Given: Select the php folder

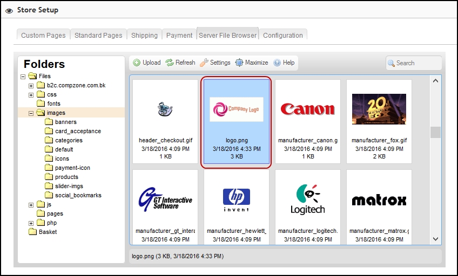Looking at the screenshot, I should 47,223.
